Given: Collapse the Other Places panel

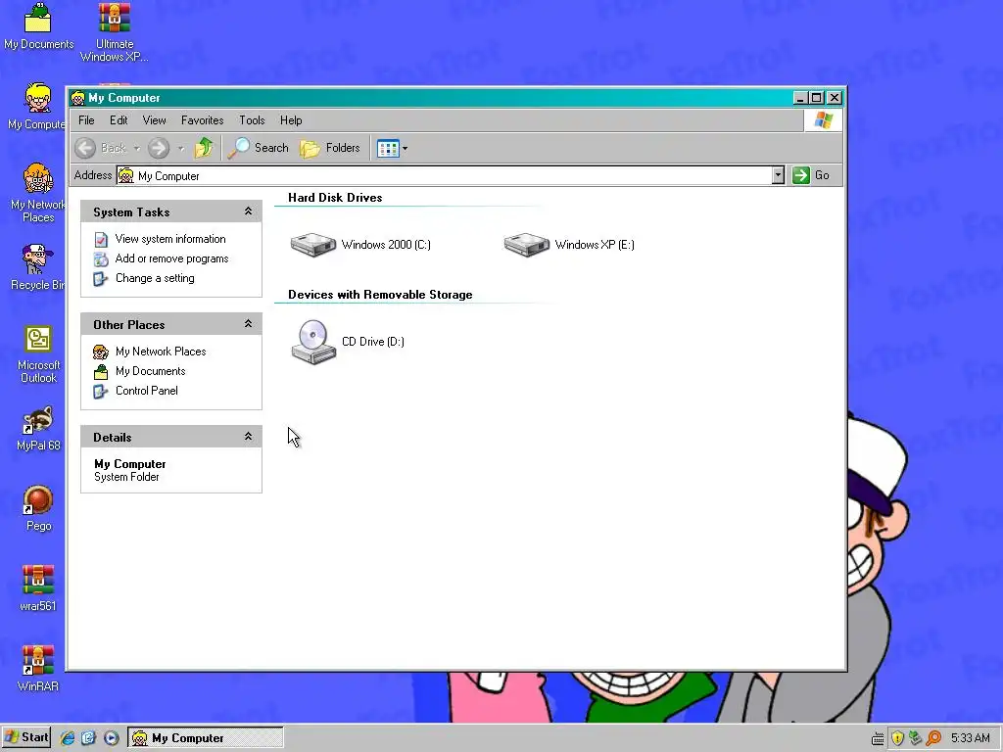Looking at the screenshot, I should tap(248, 324).
